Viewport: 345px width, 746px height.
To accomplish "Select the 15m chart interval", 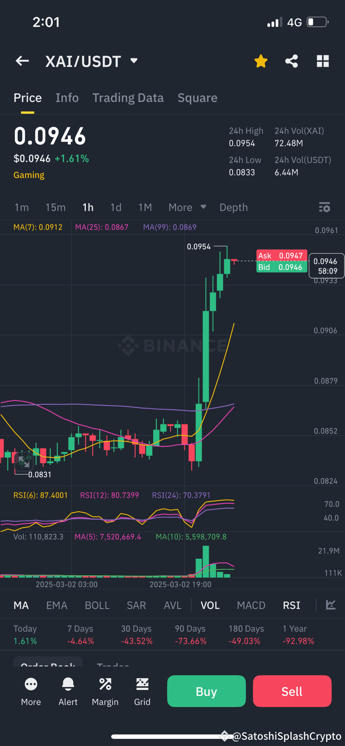I will pos(55,207).
